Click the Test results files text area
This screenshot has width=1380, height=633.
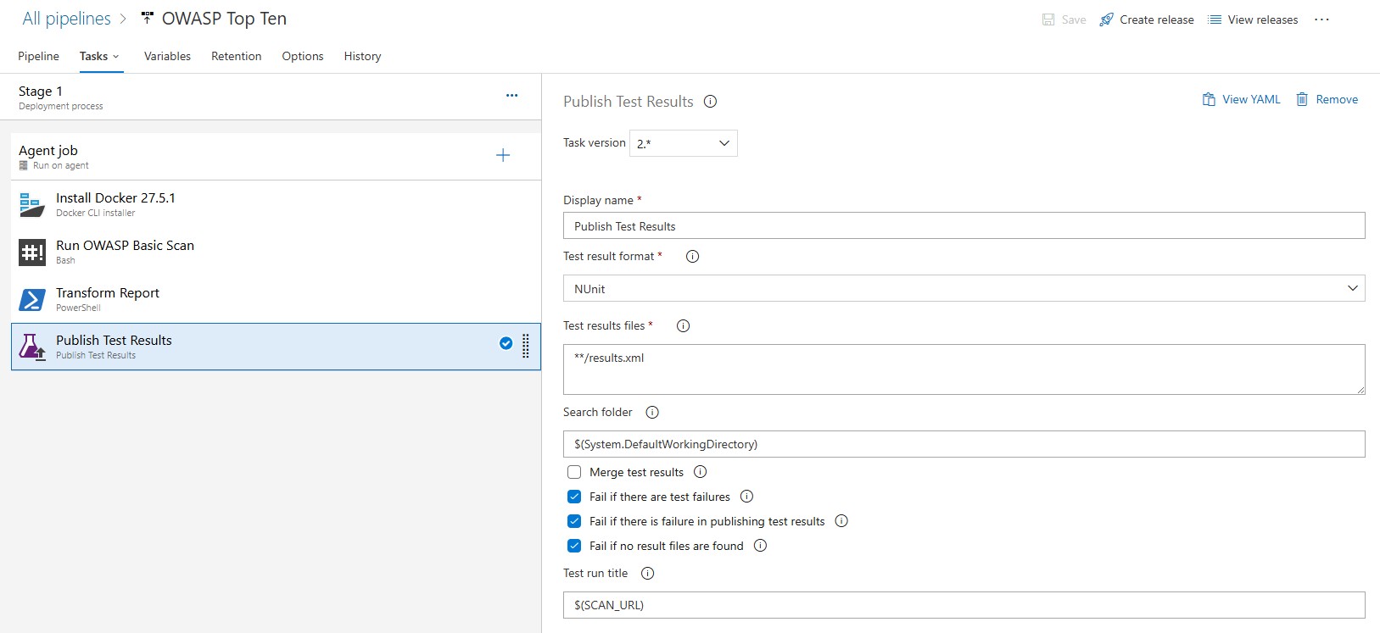pos(964,369)
